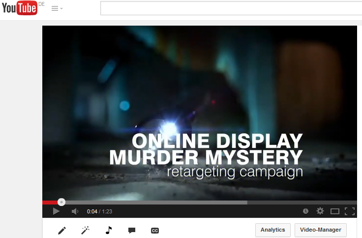Click the round scrubber handle on the progress bar

61,202
